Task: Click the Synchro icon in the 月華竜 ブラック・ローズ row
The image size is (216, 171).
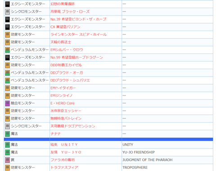Action: [7, 12]
